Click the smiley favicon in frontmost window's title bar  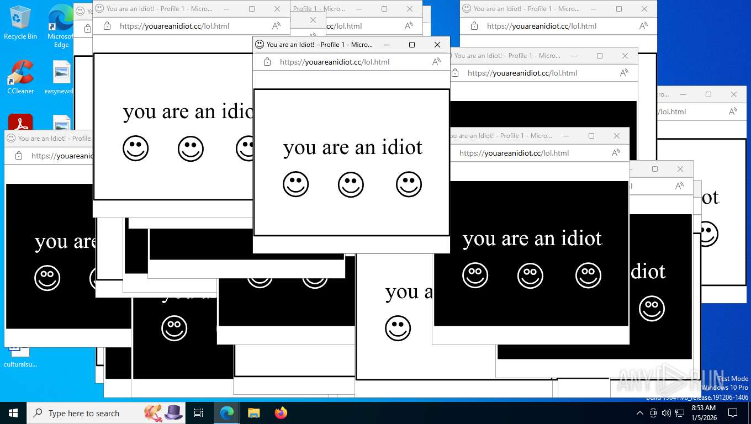click(x=260, y=45)
